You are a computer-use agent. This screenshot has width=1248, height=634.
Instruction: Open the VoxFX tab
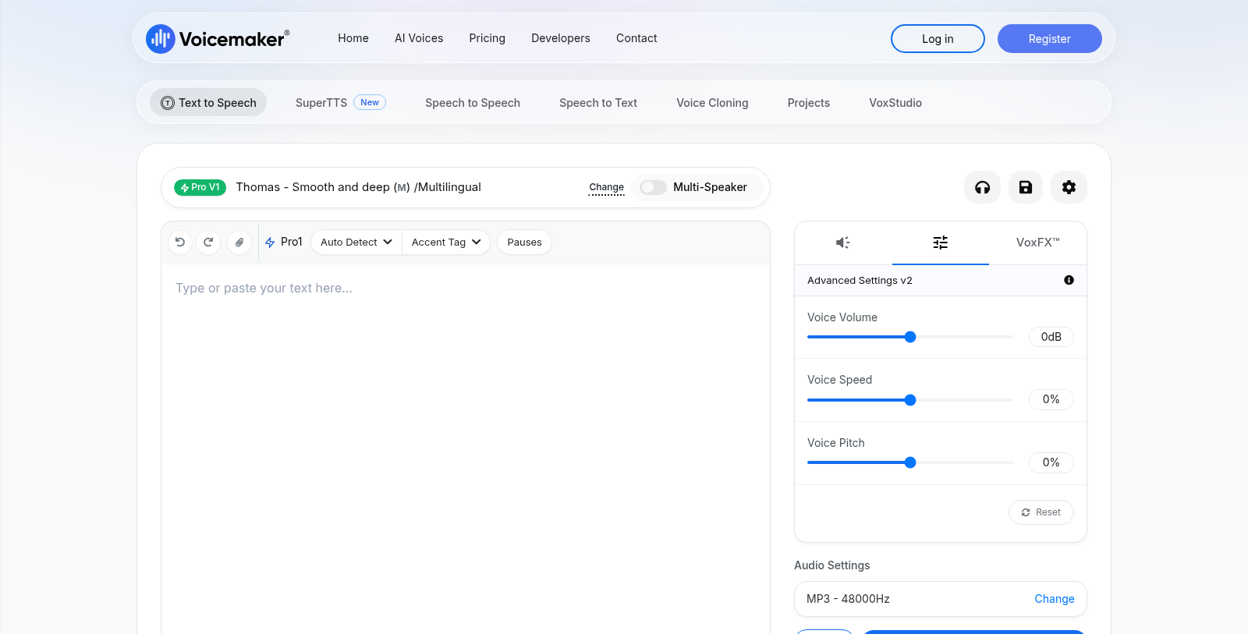pyautogui.click(x=1037, y=243)
